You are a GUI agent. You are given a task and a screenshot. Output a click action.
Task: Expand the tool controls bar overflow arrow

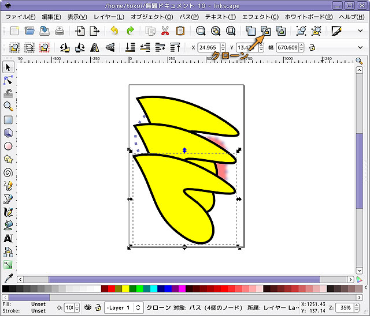[x=360, y=47]
